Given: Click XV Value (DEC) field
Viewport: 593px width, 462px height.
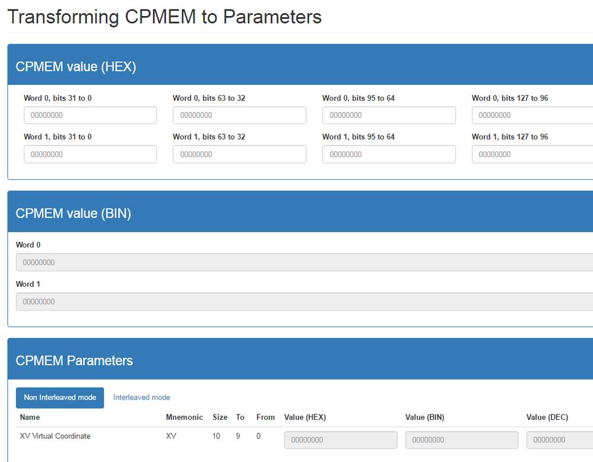Looking at the screenshot, I should click(559, 440).
